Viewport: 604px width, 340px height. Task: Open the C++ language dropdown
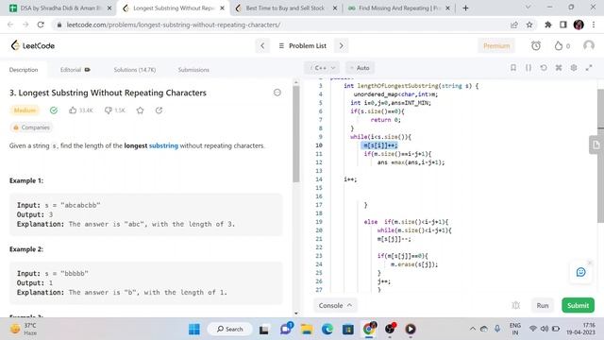(x=322, y=68)
